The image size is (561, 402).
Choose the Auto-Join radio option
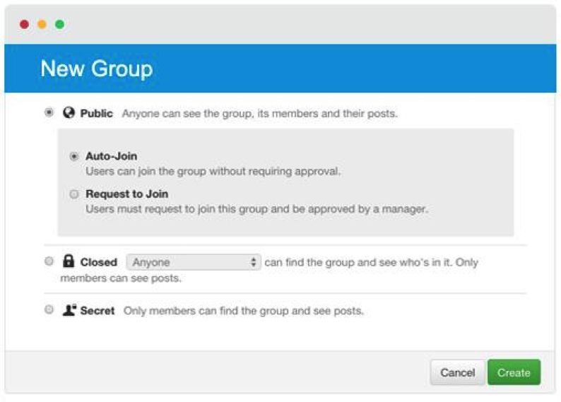(74, 156)
